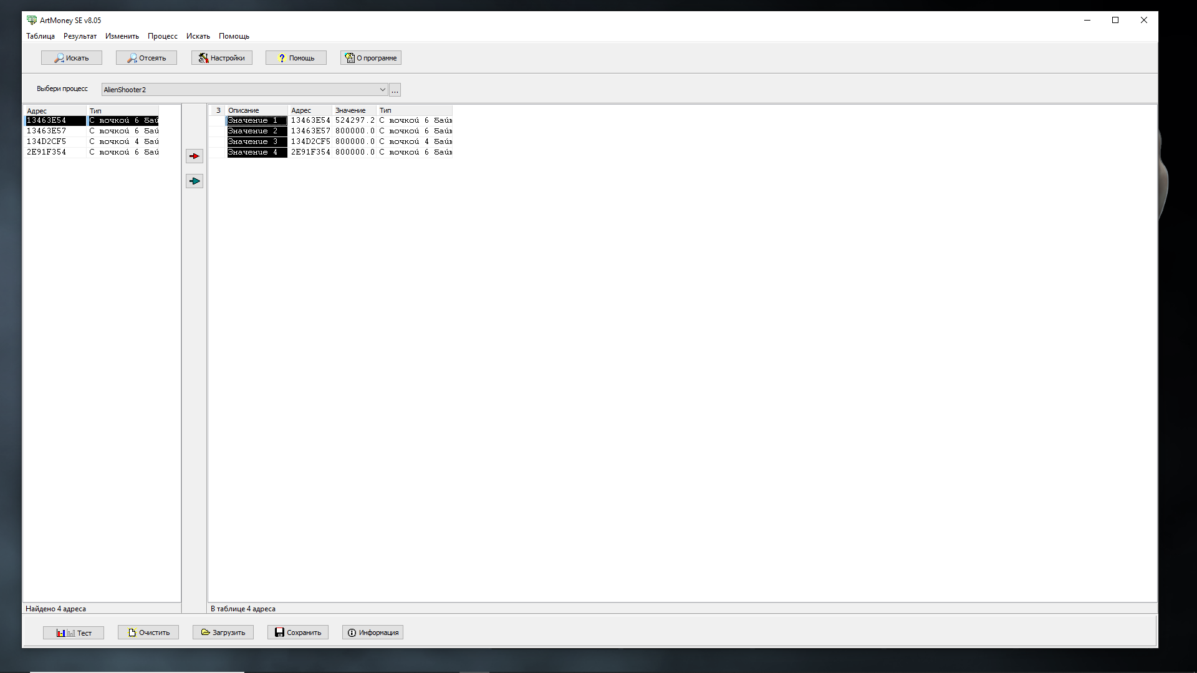Click the ellipsis button beside process list
The image size is (1197, 673).
tap(395, 90)
